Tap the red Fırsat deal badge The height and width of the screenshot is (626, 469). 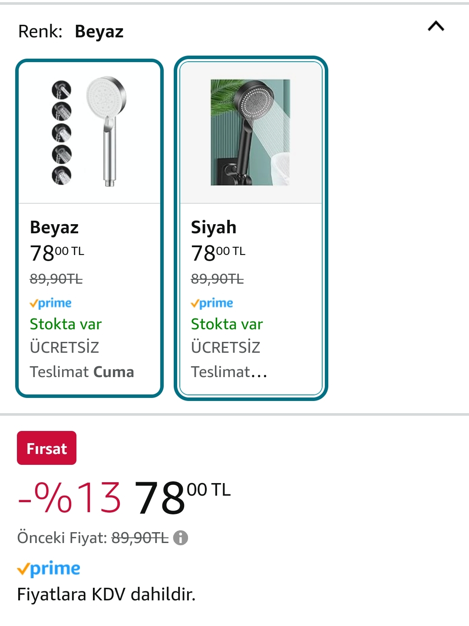(x=46, y=448)
